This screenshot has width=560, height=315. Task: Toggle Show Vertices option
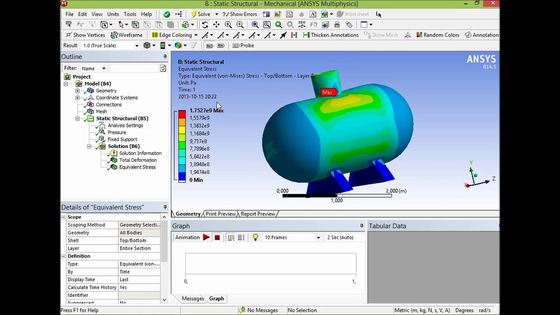85,35
